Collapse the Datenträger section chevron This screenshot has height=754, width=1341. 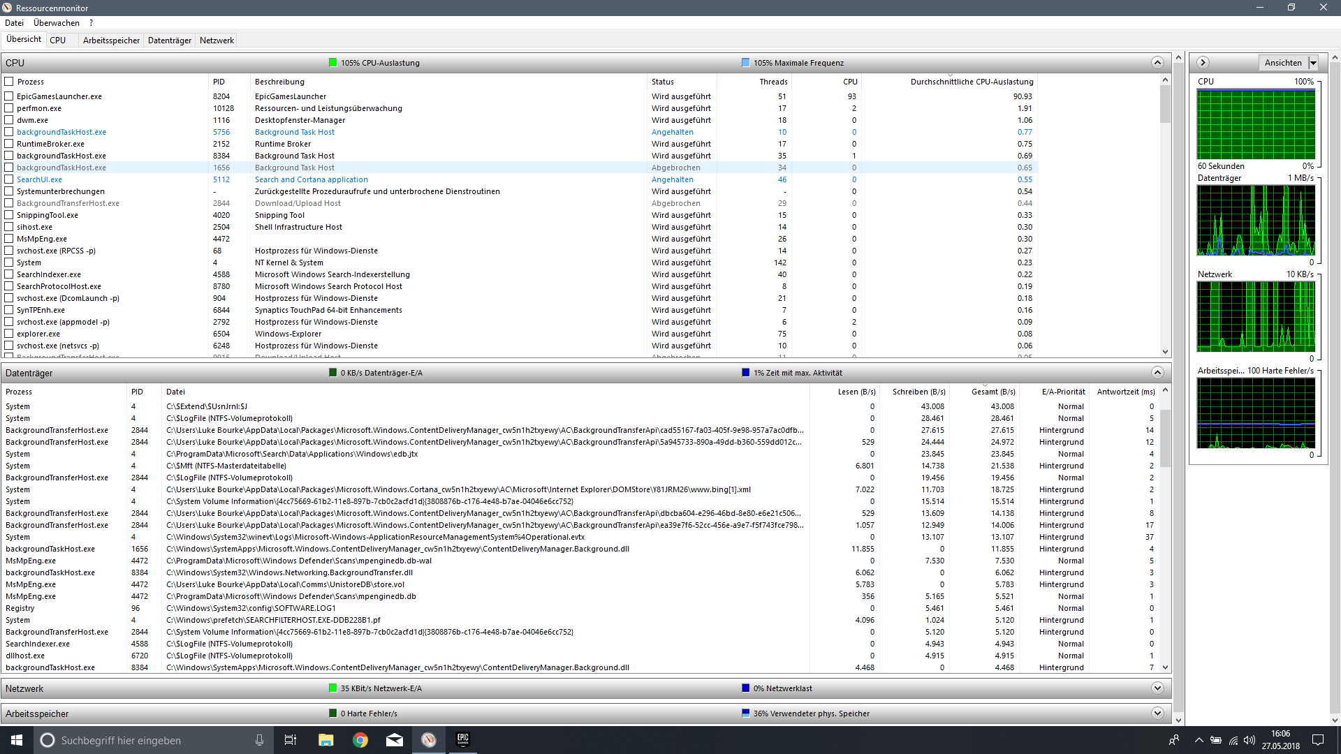coord(1157,373)
